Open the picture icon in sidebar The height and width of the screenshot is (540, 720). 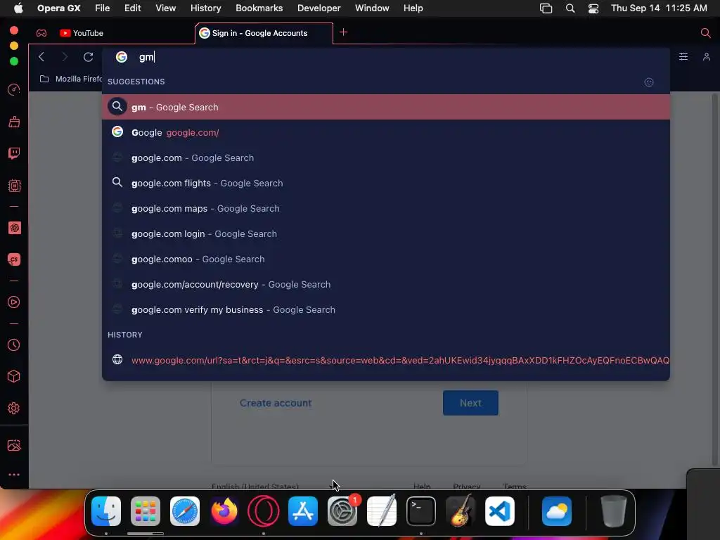14,445
